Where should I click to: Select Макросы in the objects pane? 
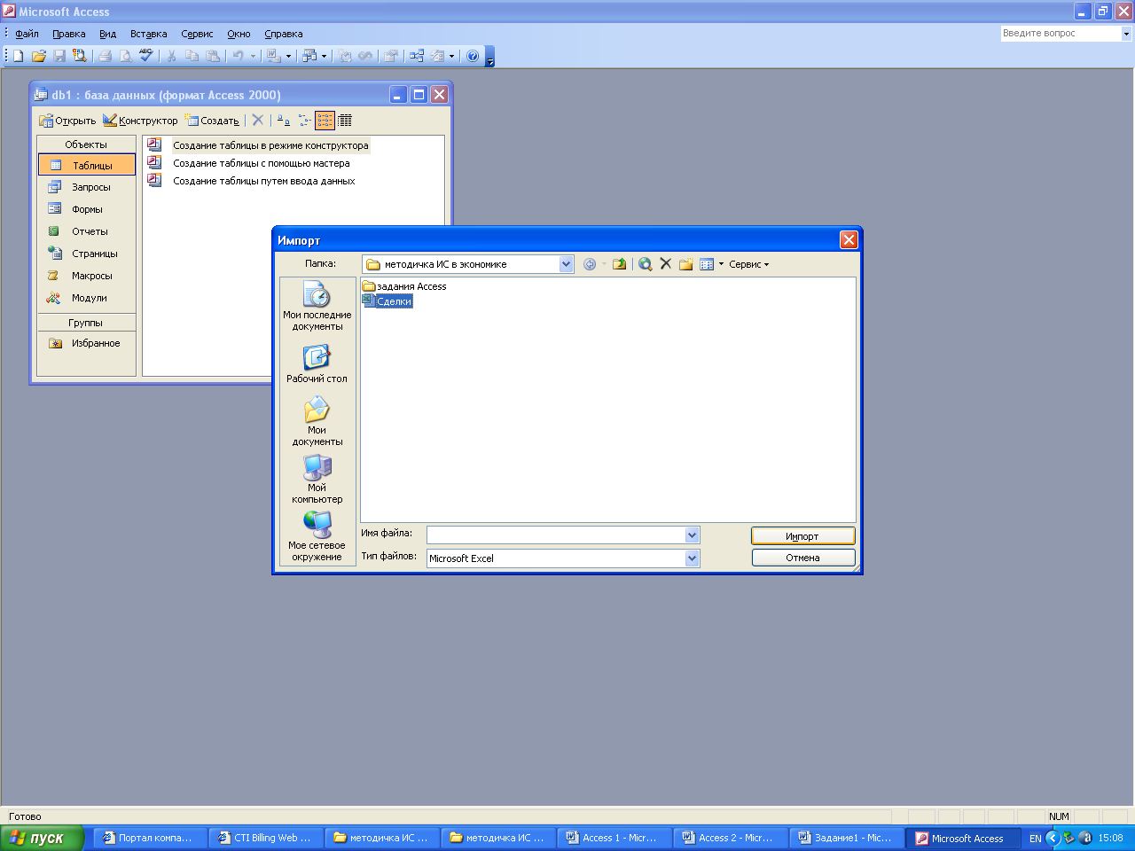coord(87,276)
